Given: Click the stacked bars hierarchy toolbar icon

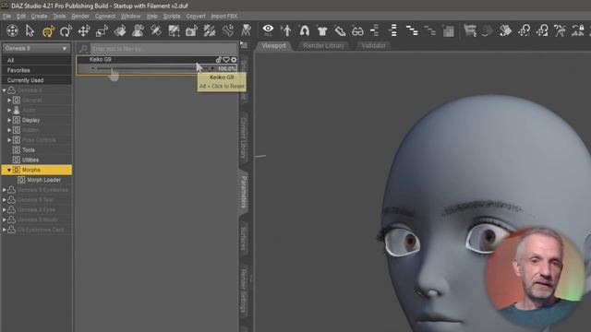Looking at the screenshot, I should pyautogui.click(x=393, y=30).
